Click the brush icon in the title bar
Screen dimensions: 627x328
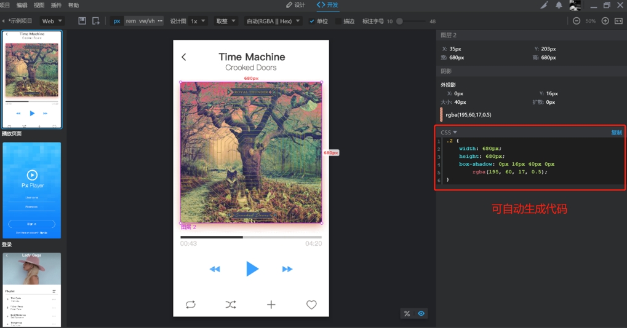tap(544, 6)
